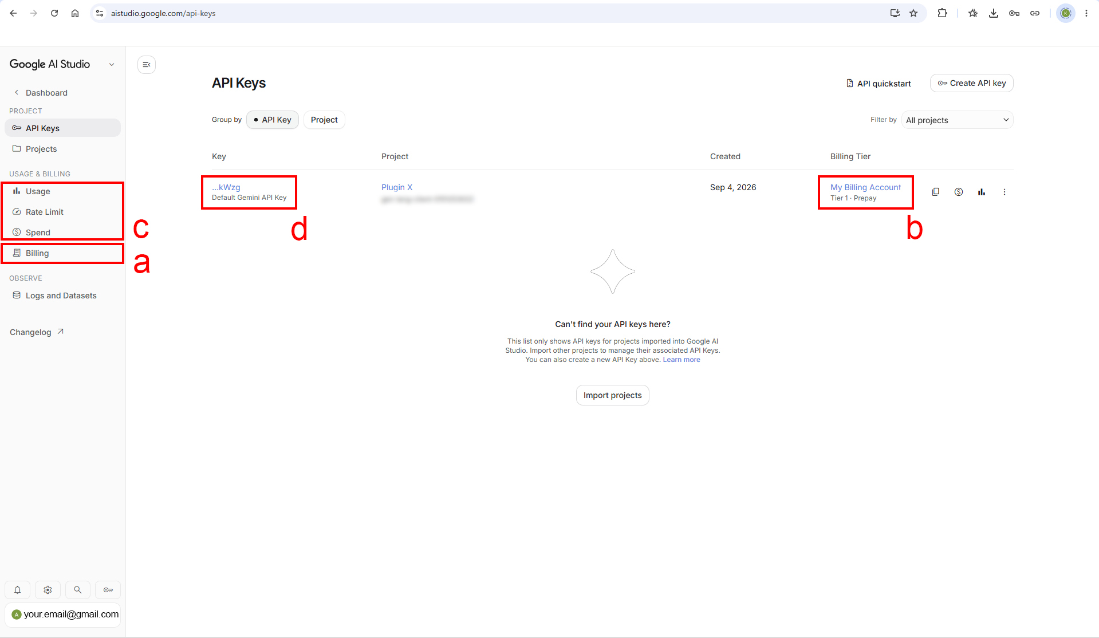
Task: Open account your.email@gmail.com in sidebar
Action: coord(62,615)
